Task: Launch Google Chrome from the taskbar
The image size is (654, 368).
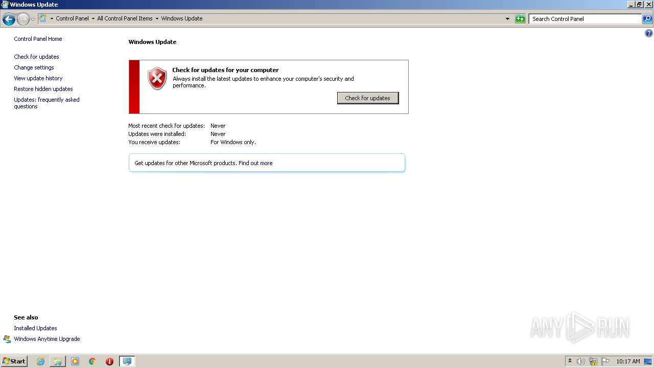Action: [92, 361]
